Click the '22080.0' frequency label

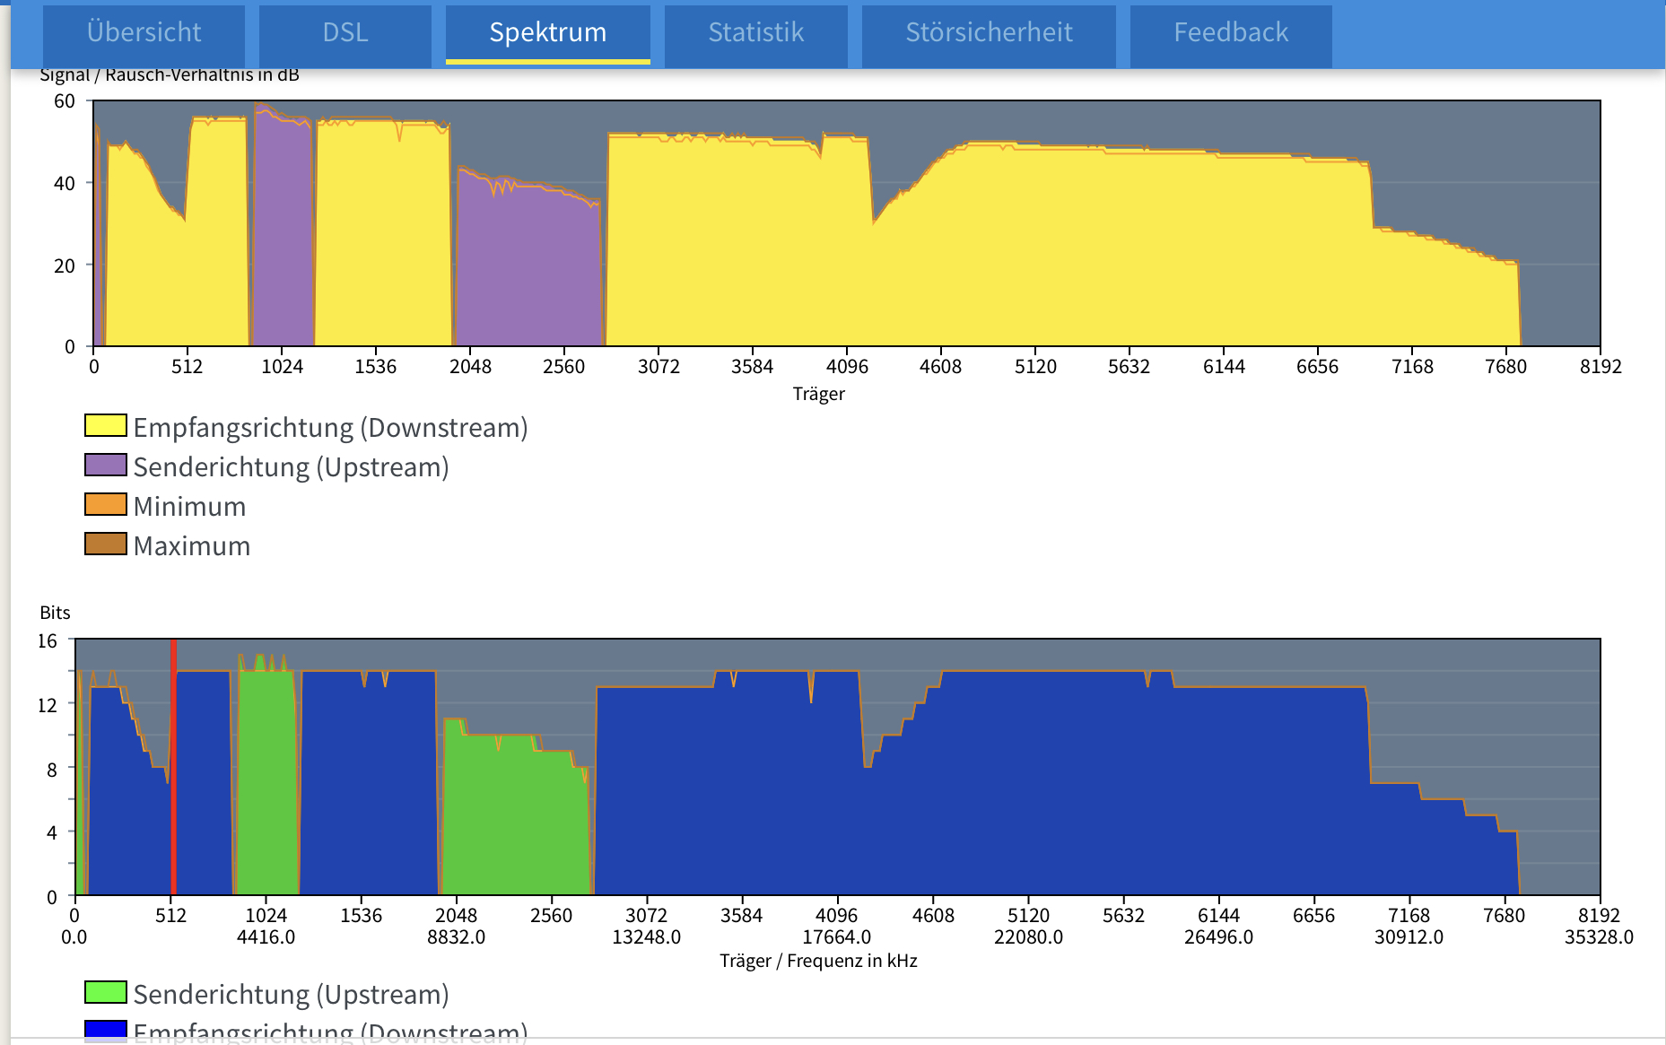pos(1028,937)
